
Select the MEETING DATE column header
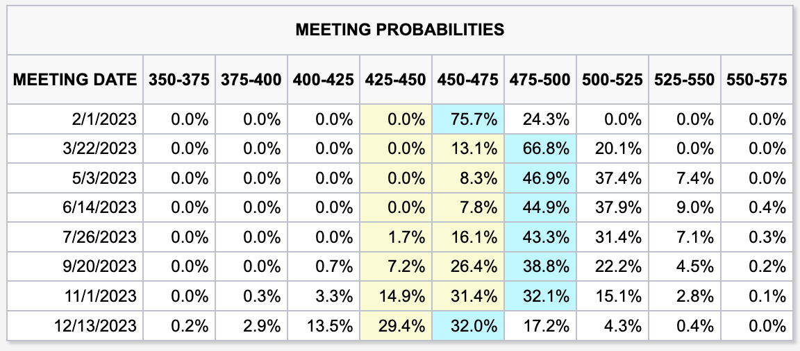point(75,79)
